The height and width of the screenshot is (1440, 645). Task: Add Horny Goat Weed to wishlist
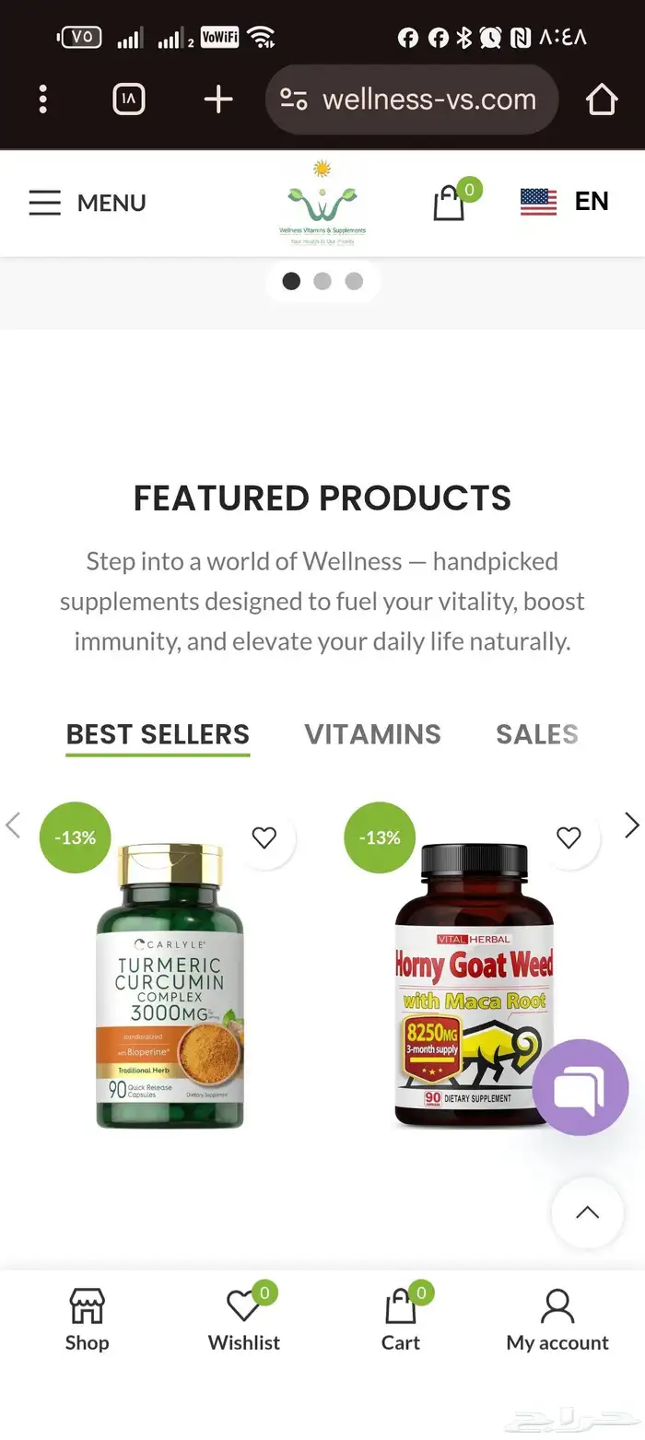coord(569,837)
